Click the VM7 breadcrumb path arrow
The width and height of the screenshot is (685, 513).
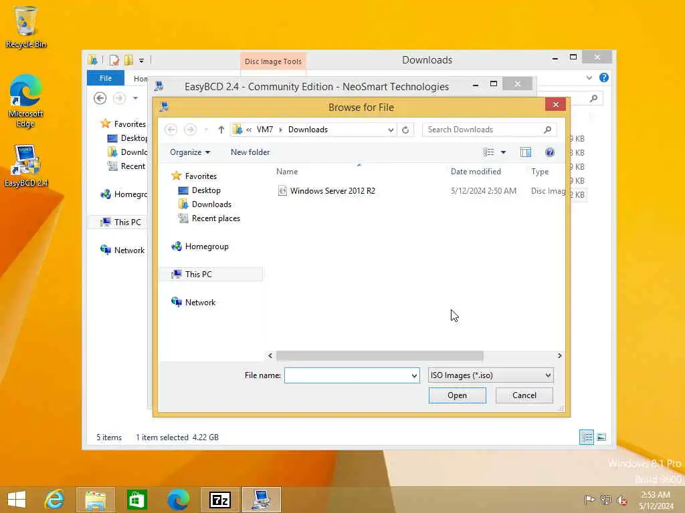[x=280, y=130]
